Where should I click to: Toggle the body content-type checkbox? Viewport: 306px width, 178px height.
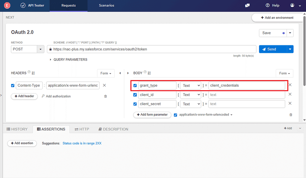(175, 115)
